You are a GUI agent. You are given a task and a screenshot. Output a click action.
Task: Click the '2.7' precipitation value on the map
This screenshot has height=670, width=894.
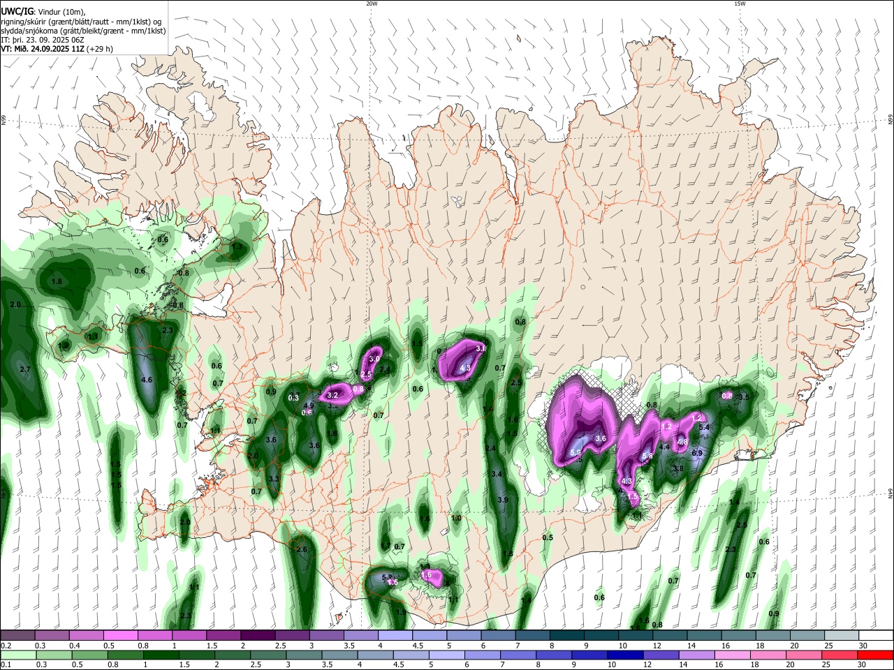tap(25, 369)
